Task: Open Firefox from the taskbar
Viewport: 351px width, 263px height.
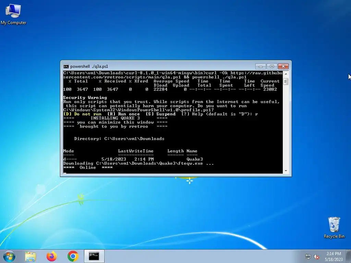Action: pyautogui.click(x=51, y=256)
